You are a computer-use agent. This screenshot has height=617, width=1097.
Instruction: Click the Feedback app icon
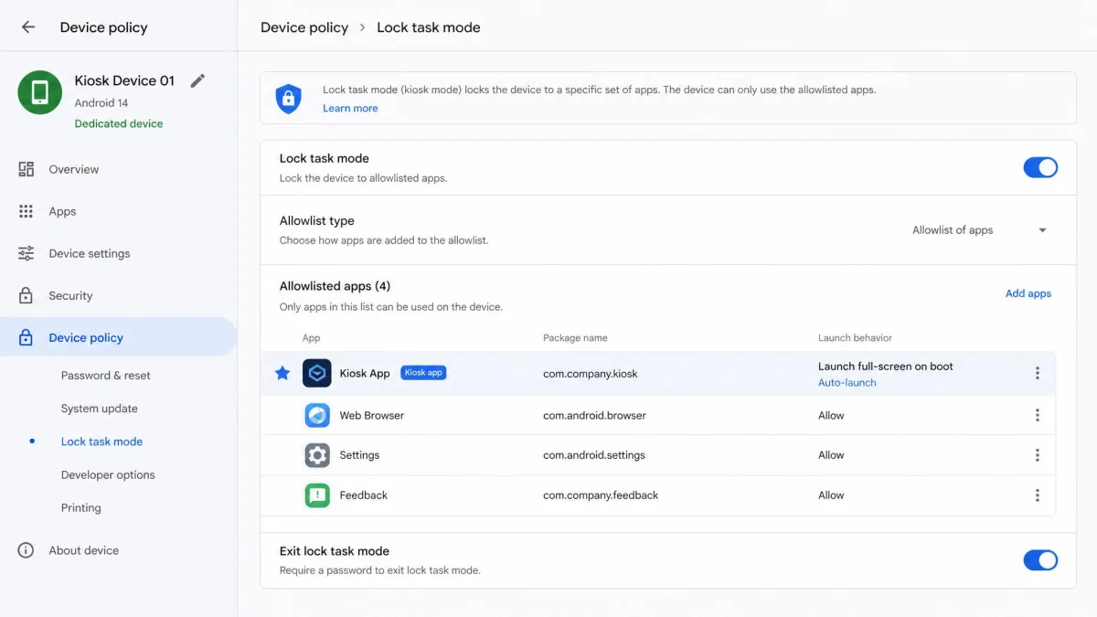317,495
